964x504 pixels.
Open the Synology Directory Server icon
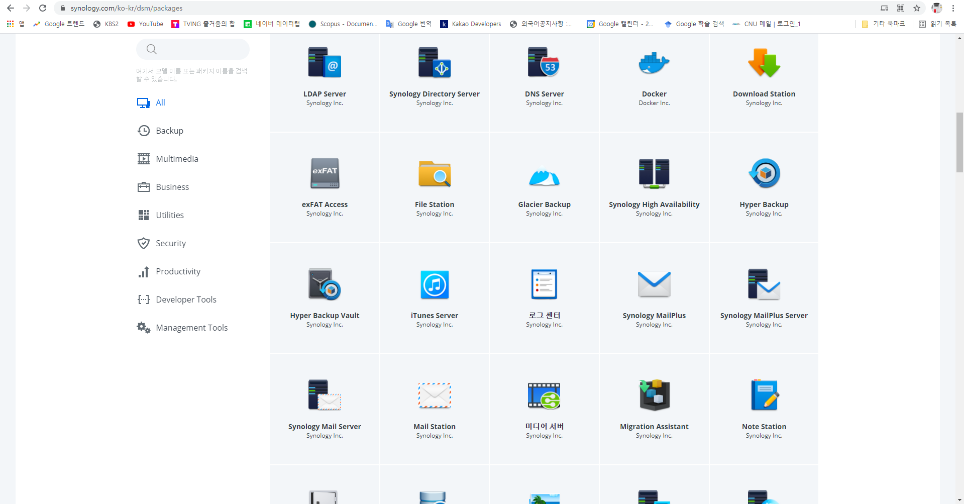coord(435,62)
